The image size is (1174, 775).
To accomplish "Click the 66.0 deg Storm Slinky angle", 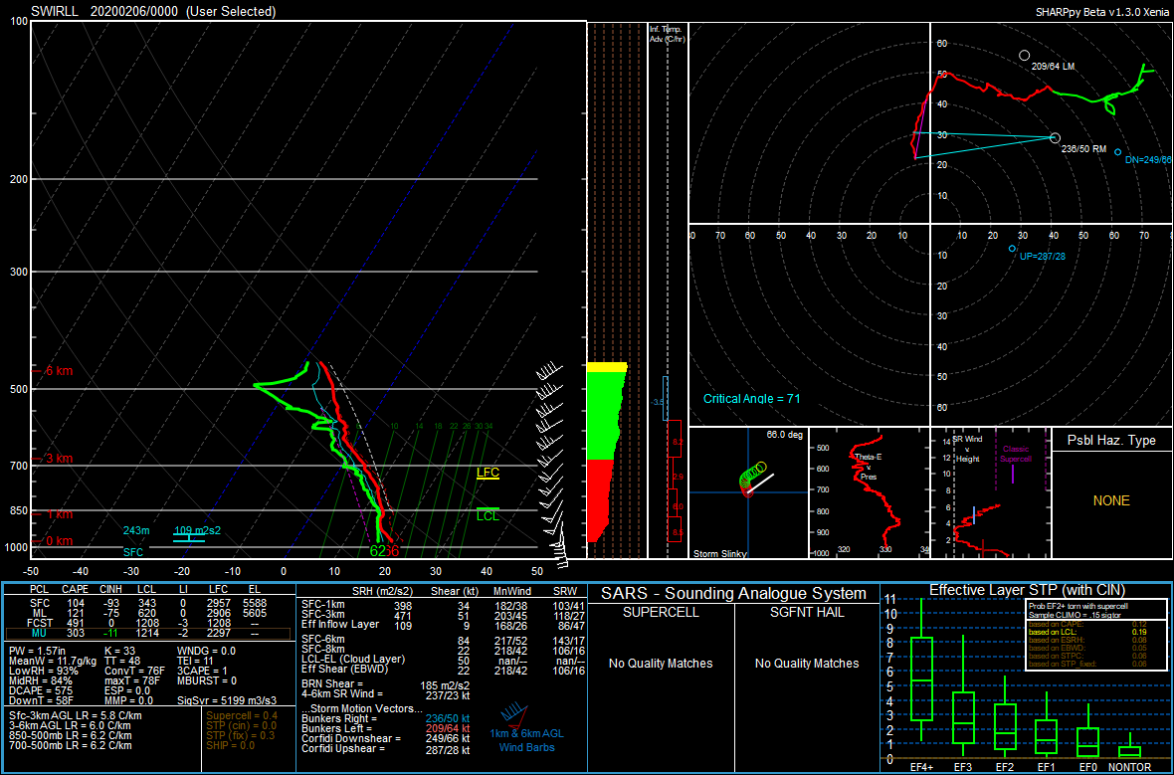I will tap(784, 435).
